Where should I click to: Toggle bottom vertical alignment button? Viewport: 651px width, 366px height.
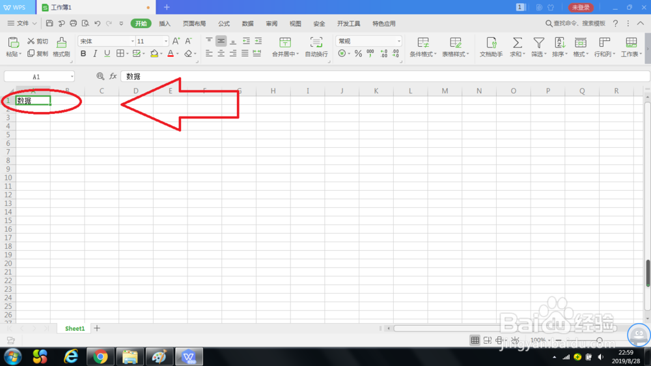coord(233,41)
